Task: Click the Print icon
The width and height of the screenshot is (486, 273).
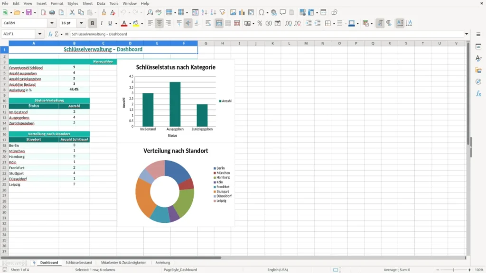Action: tap(52, 12)
